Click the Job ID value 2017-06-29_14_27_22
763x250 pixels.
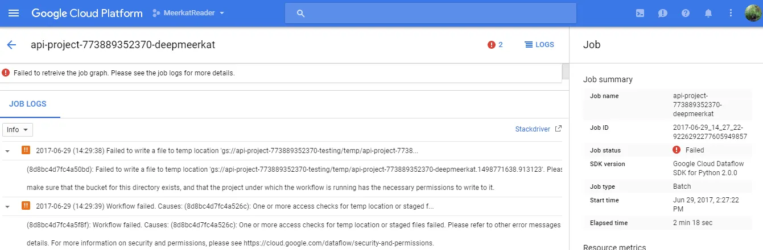pos(710,132)
